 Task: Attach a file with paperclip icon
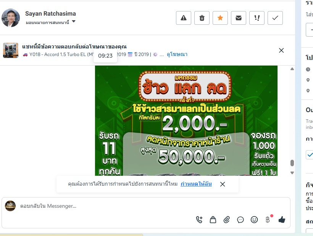tap(227, 220)
